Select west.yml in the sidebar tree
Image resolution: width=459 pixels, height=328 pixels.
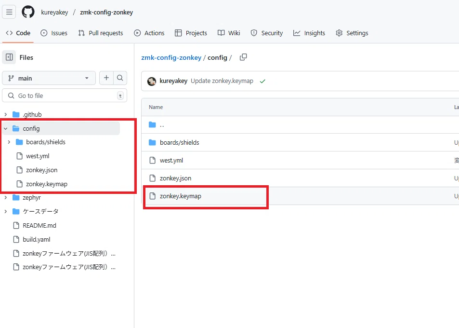[x=38, y=156]
